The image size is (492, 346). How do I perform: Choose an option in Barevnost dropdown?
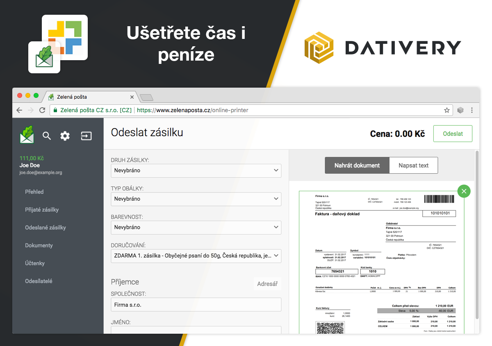[x=196, y=227]
